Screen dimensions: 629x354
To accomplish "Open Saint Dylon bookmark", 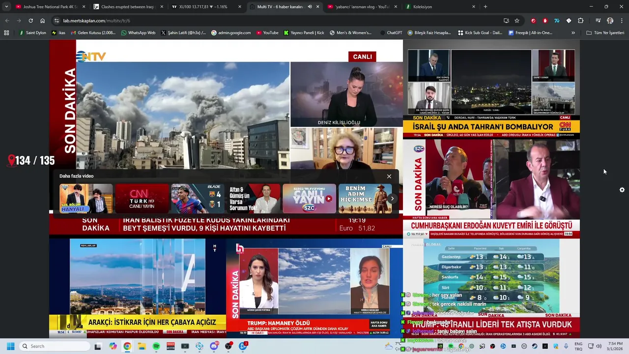I will [x=32, y=33].
